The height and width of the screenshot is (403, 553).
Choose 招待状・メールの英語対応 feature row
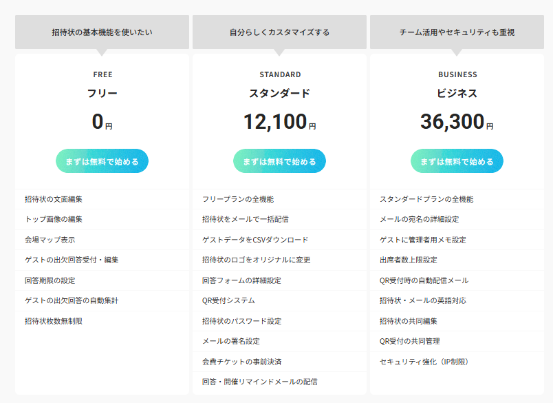(421, 300)
